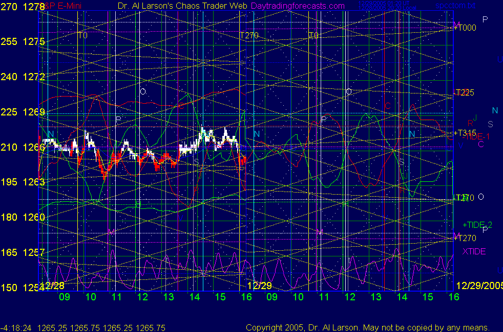Click the magenta "XTIDE" legend label
The image size is (503, 332).
[x=474, y=251]
